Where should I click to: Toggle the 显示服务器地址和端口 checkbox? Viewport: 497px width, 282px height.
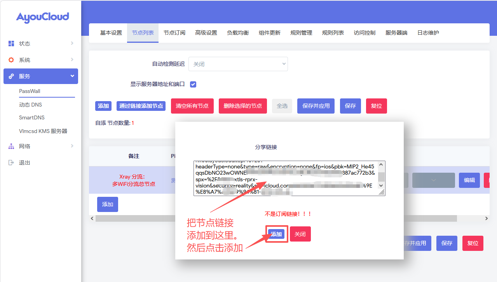(x=193, y=84)
